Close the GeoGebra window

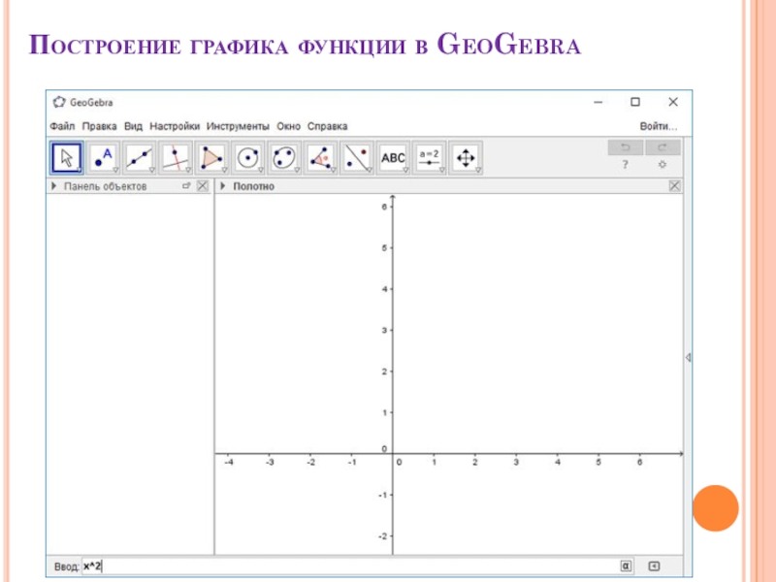coord(673,102)
